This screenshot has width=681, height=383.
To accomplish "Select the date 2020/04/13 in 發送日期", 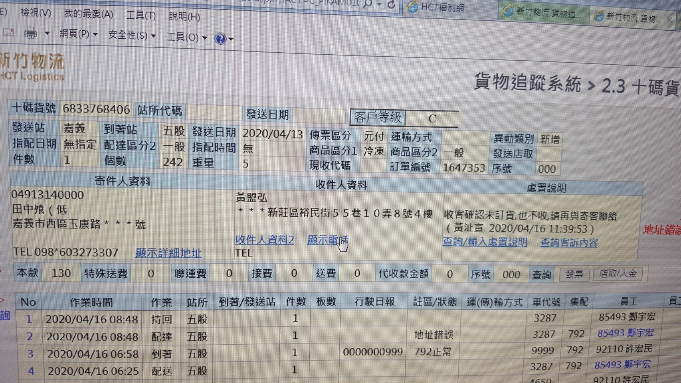I will (x=273, y=134).
